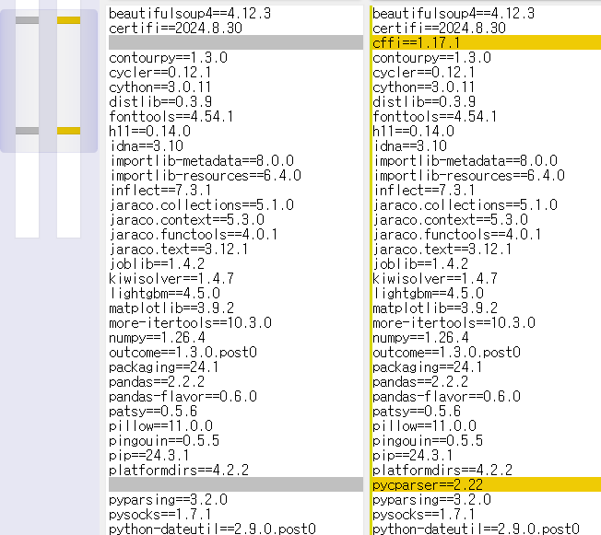Screen dimensions: 601x535
Task: Select pandas==2.2.2 in left pane
Action: [x=157, y=381]
